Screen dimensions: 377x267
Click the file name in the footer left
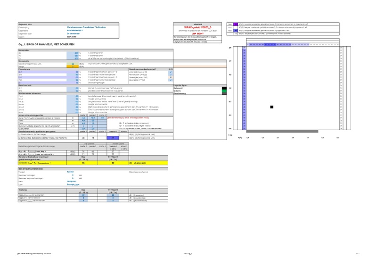pos(34,253)
